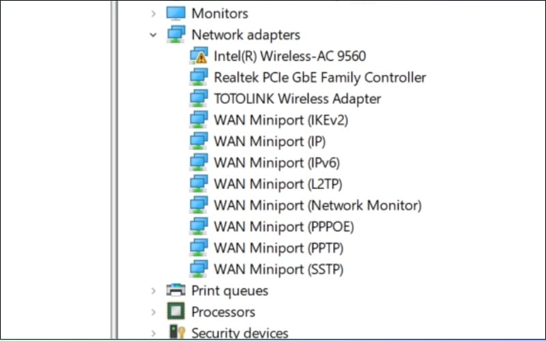Screen dimensions: 546x341
Task: Expand the Processors category
Action: [x=154, y=312]
